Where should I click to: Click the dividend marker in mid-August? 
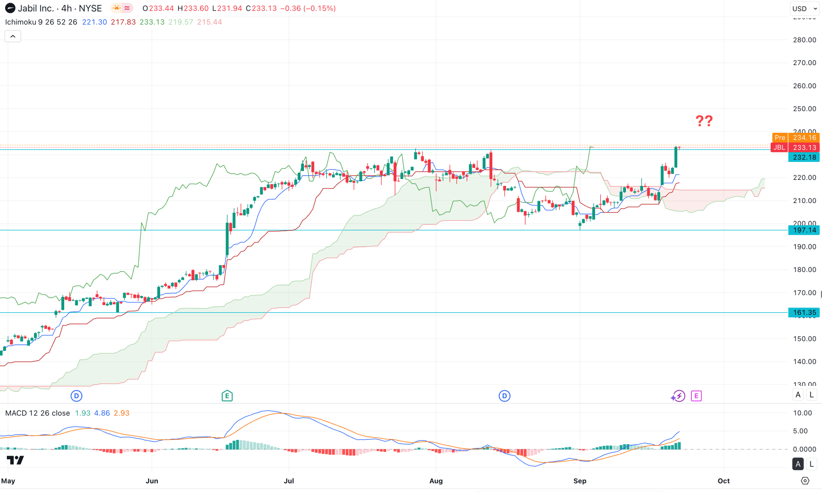(504, 396)
